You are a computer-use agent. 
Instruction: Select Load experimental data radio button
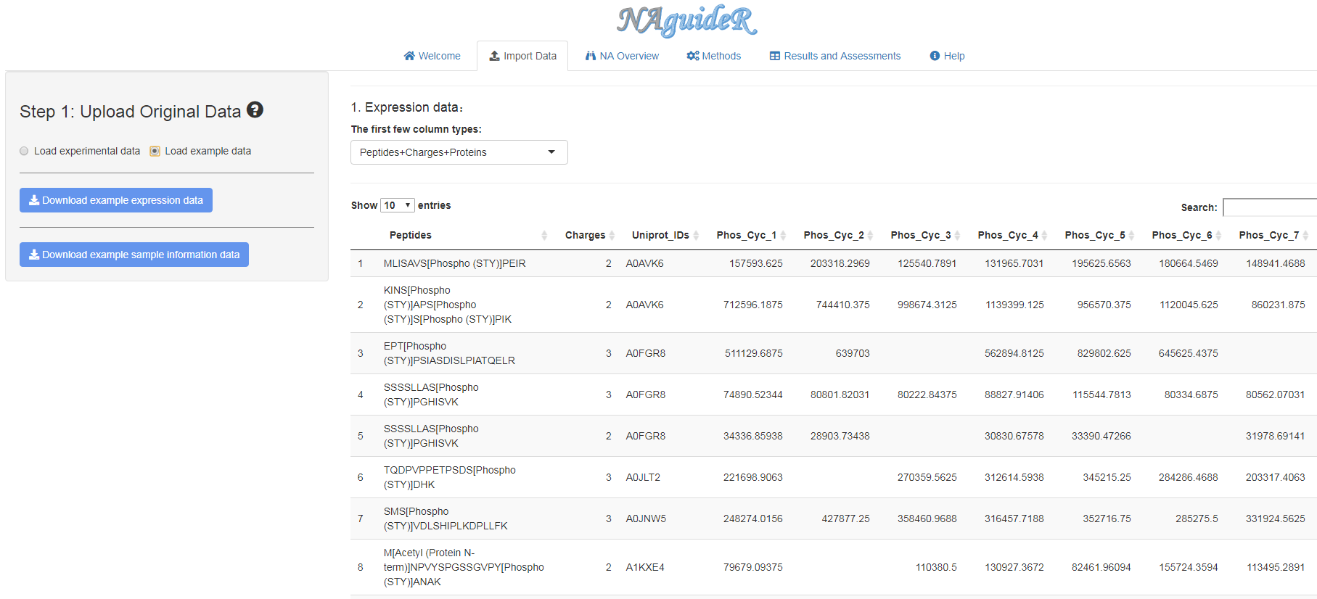[x=25, y=151]
